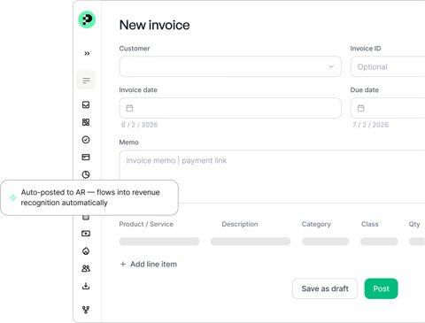Open the Customer dropdown
The image size is (425, 323).
(x=230, y=66)
